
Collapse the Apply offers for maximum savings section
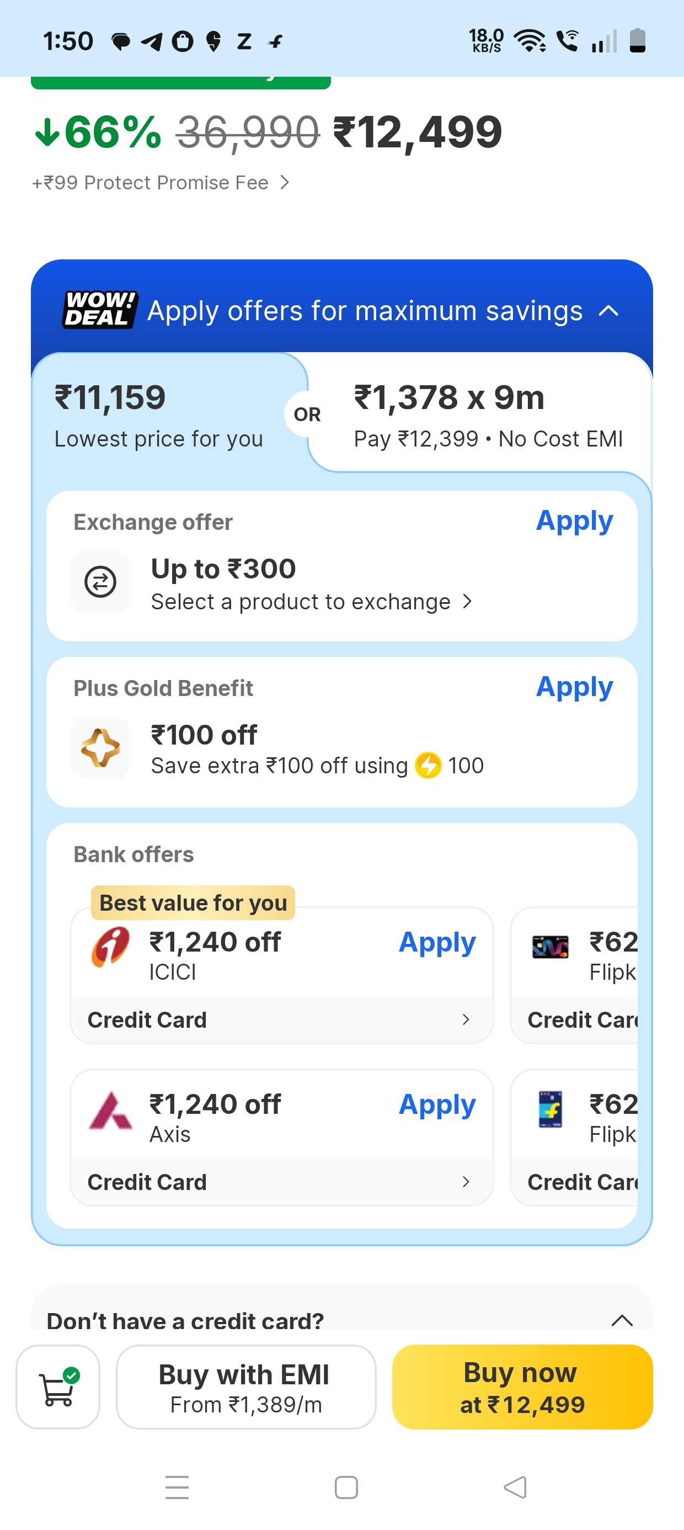[609, 311]
